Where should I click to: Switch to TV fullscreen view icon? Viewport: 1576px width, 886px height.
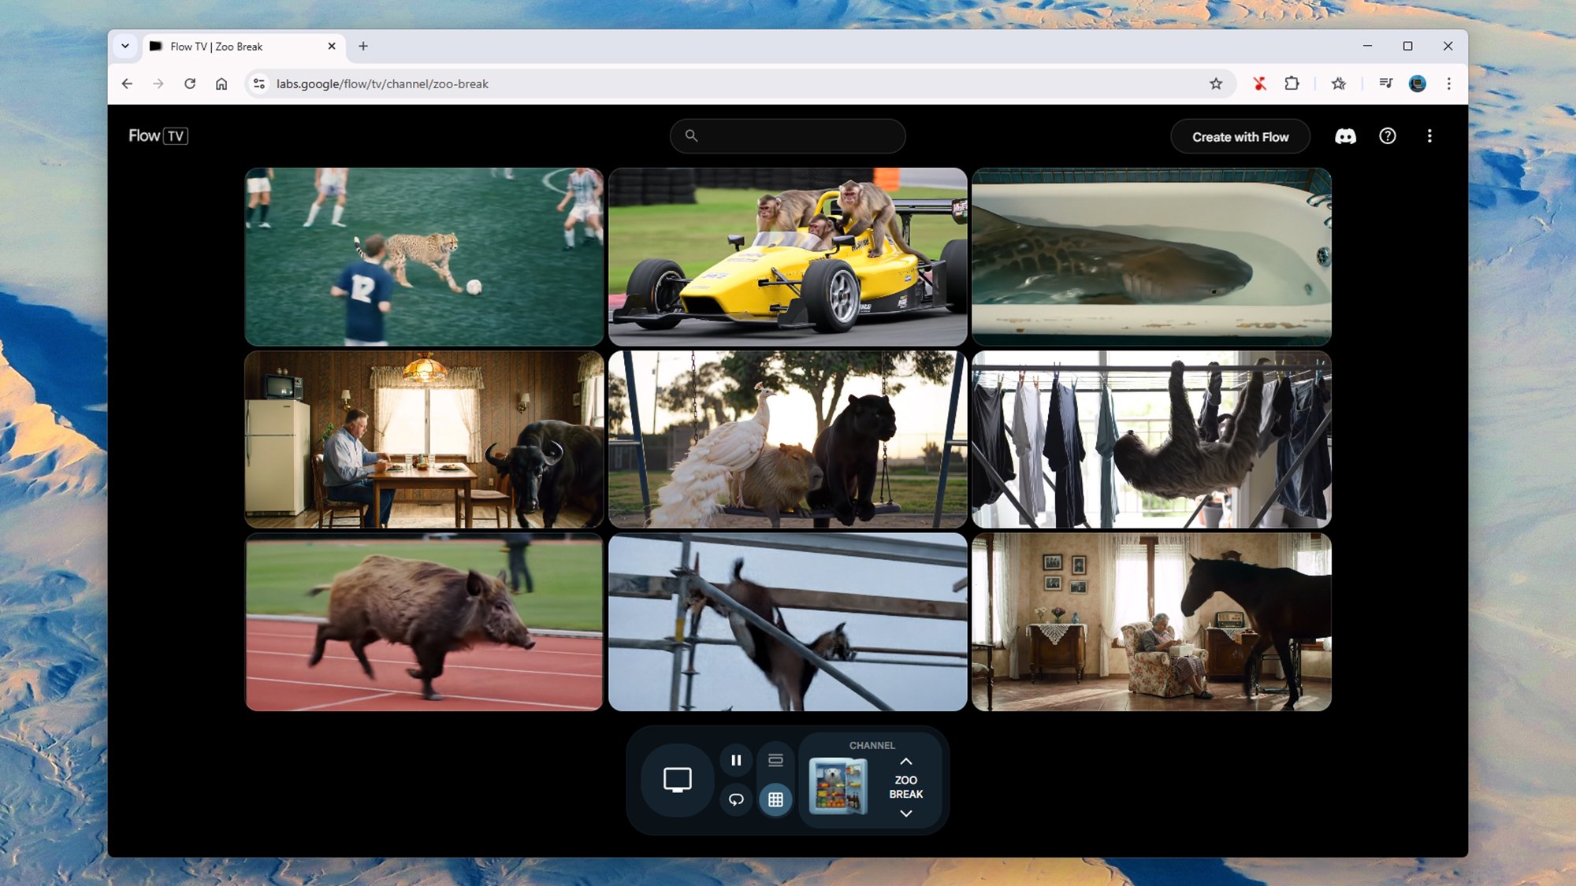677,780
